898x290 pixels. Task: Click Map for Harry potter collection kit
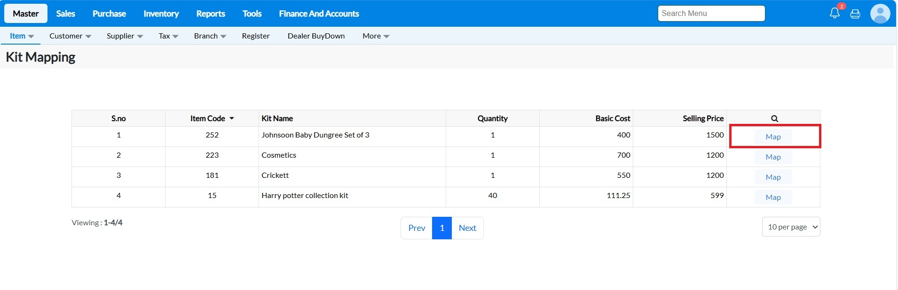pyautogui.click(x=773, y=197)
